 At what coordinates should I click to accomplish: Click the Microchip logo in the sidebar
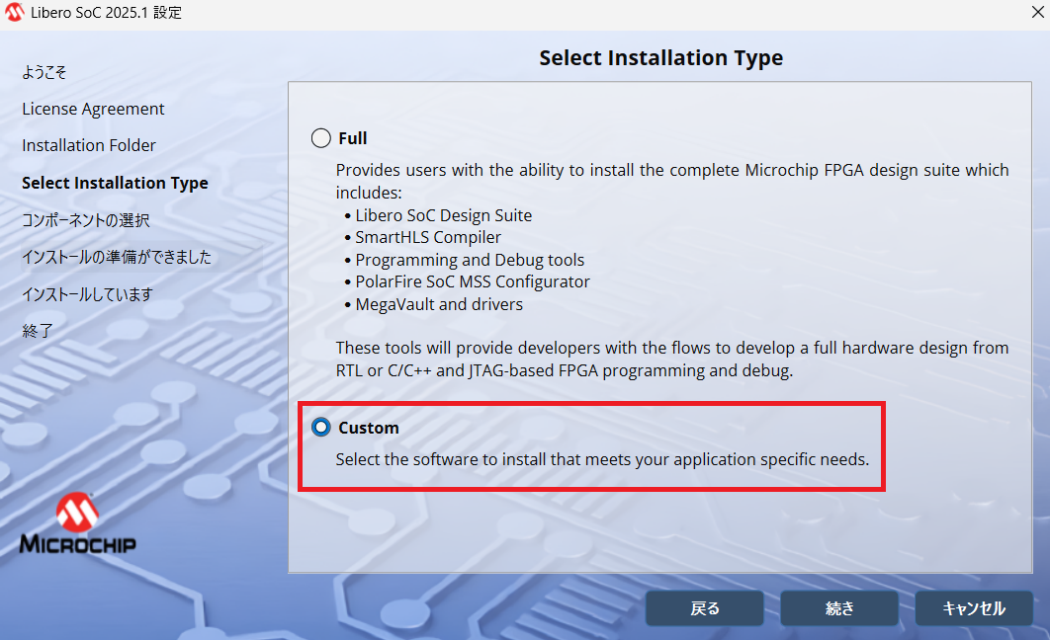point(78,523)
